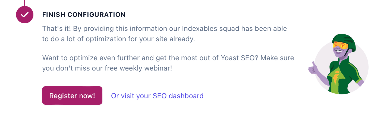
Task: Open the 'Or visit your SEO dashboard' link
Action: point(157,96)
